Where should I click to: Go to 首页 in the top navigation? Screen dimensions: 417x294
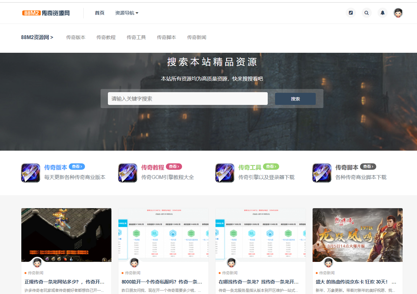tap(100, 13)
